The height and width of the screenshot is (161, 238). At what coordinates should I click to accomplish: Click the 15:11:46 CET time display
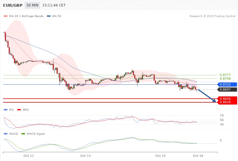(x=54, y=5)
